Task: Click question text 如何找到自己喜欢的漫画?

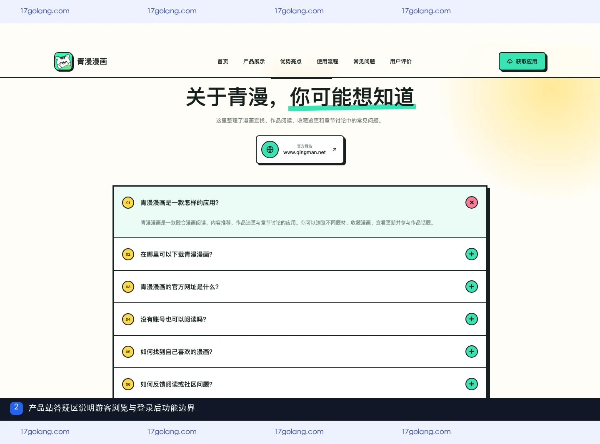Action: tap(176, 352)
